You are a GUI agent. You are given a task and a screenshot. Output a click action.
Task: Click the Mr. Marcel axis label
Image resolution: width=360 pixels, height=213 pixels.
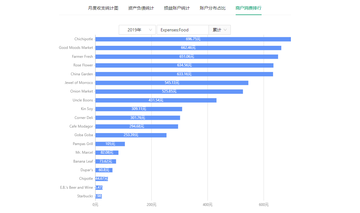[84, 152]
